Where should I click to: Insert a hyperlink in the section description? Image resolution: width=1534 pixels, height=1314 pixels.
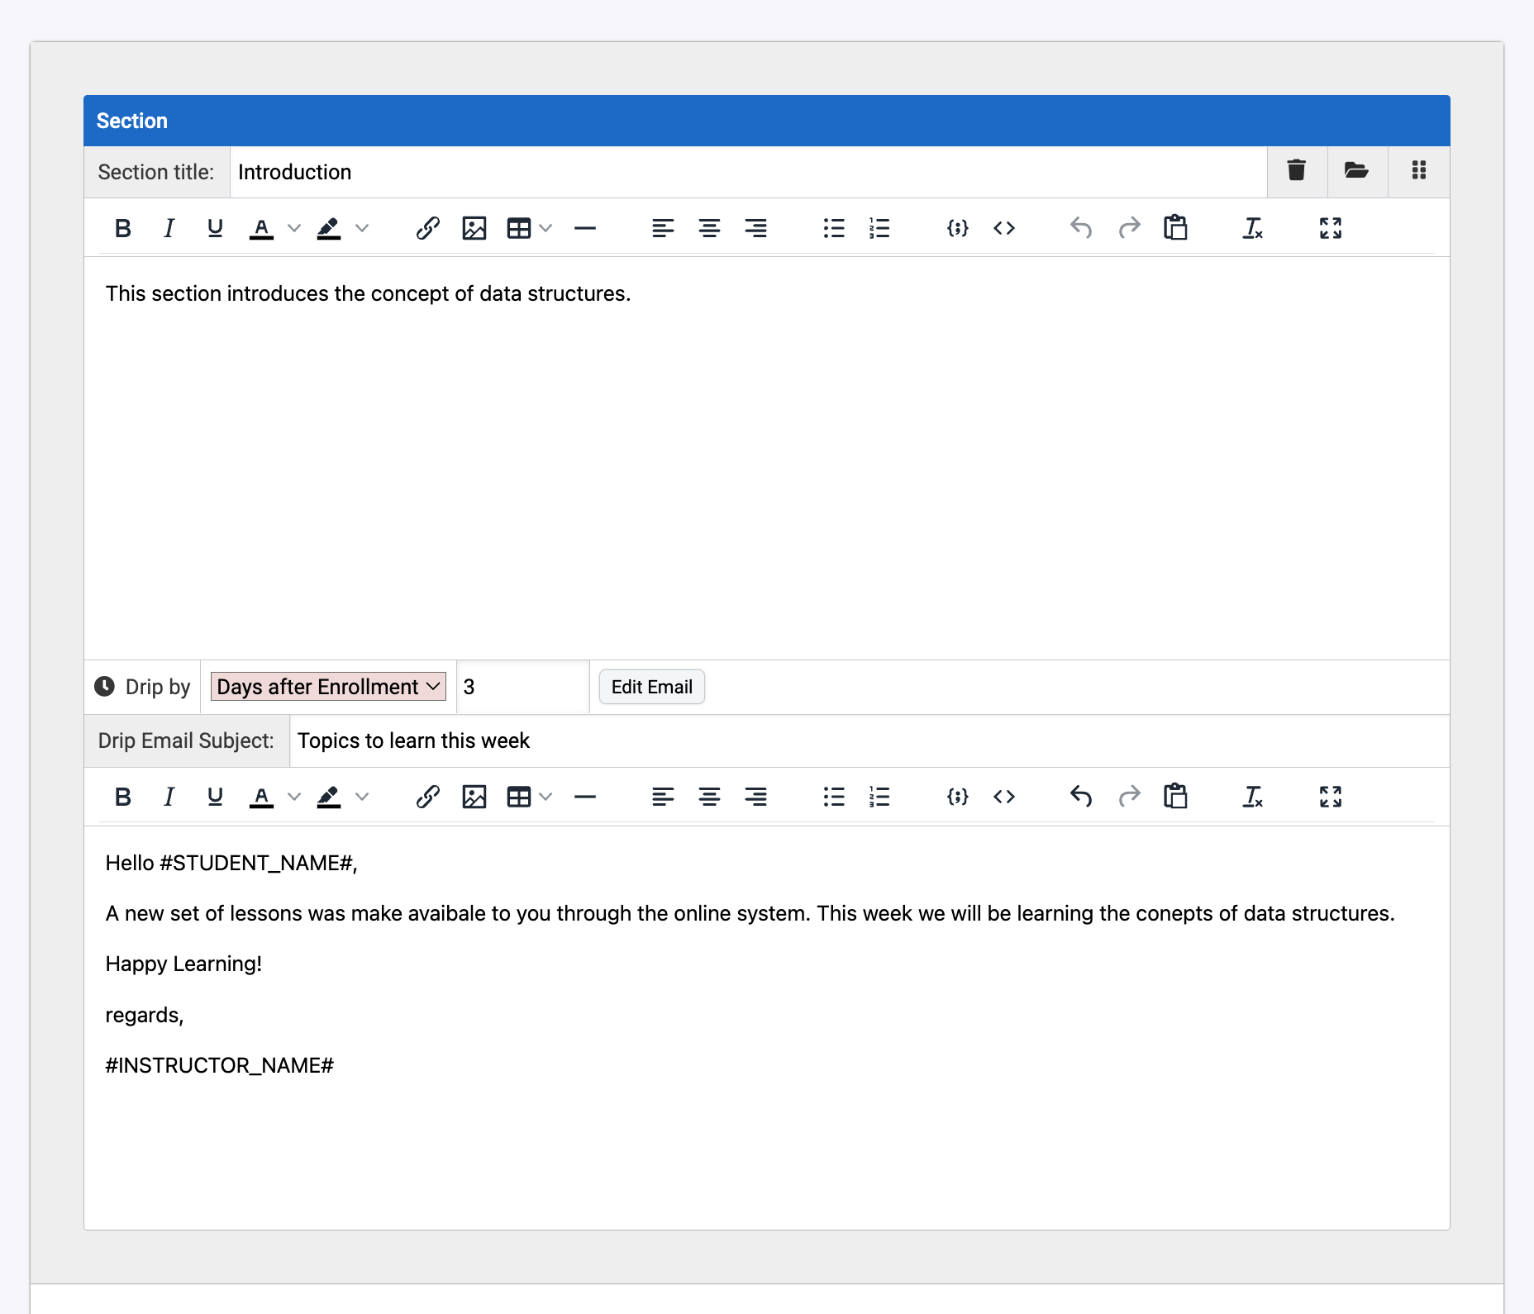point(427,228)
